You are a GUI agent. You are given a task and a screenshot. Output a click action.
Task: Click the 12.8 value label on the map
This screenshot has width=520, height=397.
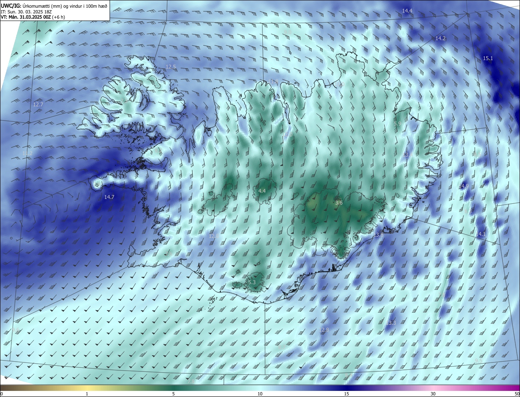pos(325,330)
